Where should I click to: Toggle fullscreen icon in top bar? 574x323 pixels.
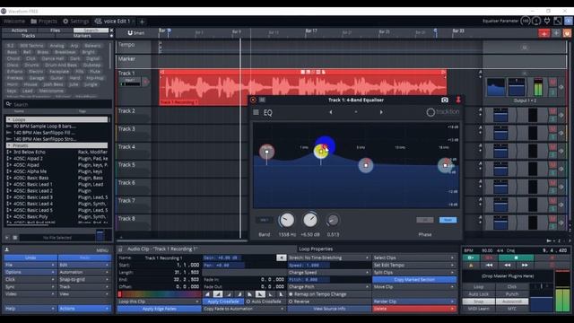[x=558, y=21]
